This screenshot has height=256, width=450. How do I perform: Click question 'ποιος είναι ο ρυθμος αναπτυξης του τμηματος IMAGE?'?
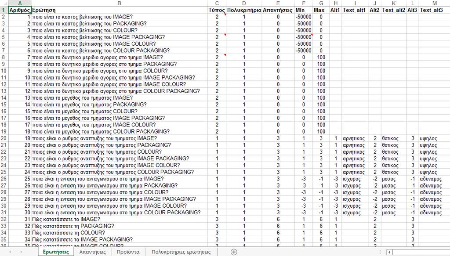[x=120, y=138]
